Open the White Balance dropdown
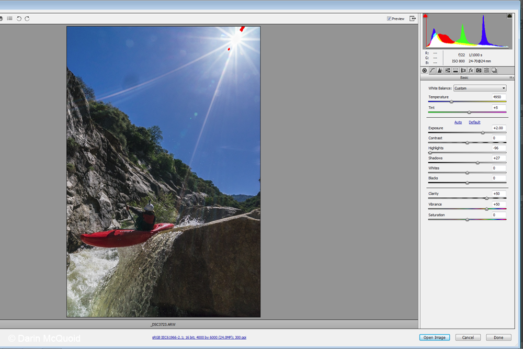This screenshot has width=523, height=349. [480, 88]
